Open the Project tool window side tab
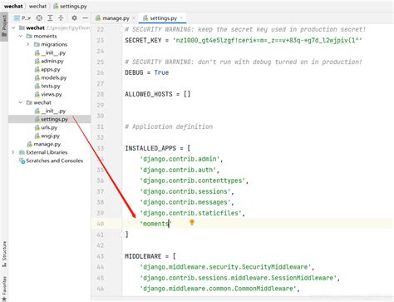This screenshot has height=302, width=394. pyautogui.click(x=4, y=27)
